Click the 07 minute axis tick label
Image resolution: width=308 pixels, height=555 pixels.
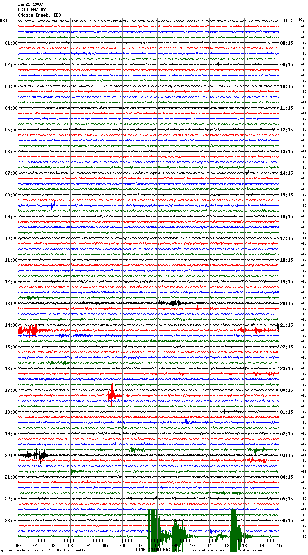pos(140,545)
